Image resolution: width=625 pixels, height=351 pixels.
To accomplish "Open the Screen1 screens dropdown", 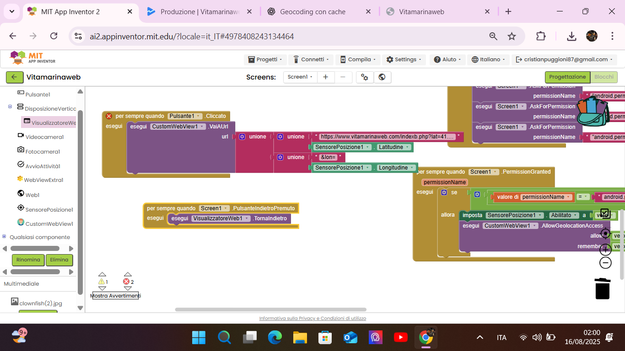I will (x=300, y=77).
